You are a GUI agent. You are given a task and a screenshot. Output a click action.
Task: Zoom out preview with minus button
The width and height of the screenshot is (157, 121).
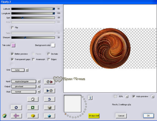[115, 97]
